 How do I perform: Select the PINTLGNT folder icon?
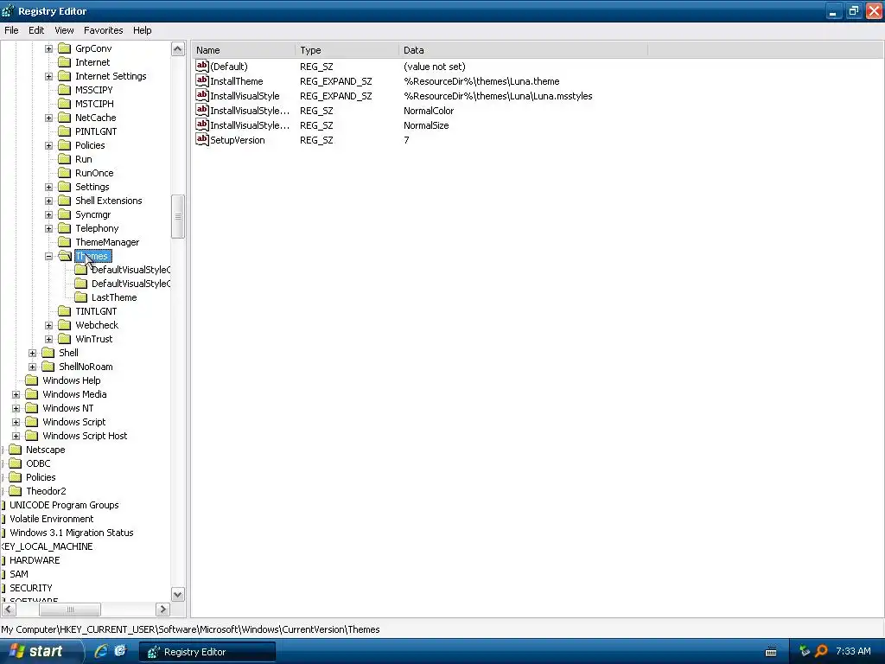[x=65, y=131]
